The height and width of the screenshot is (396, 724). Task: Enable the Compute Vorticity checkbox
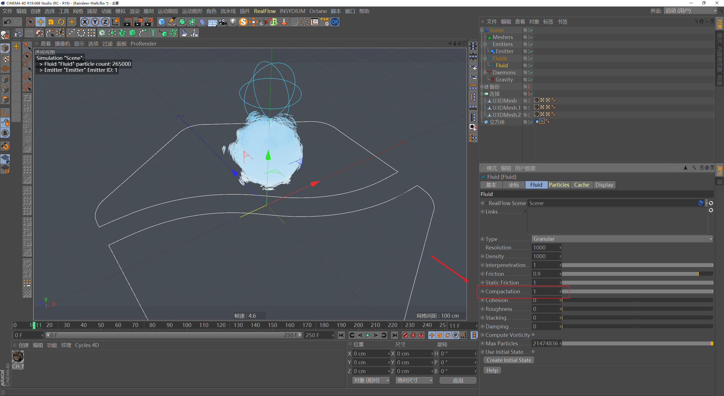click(x=533, y=335)
